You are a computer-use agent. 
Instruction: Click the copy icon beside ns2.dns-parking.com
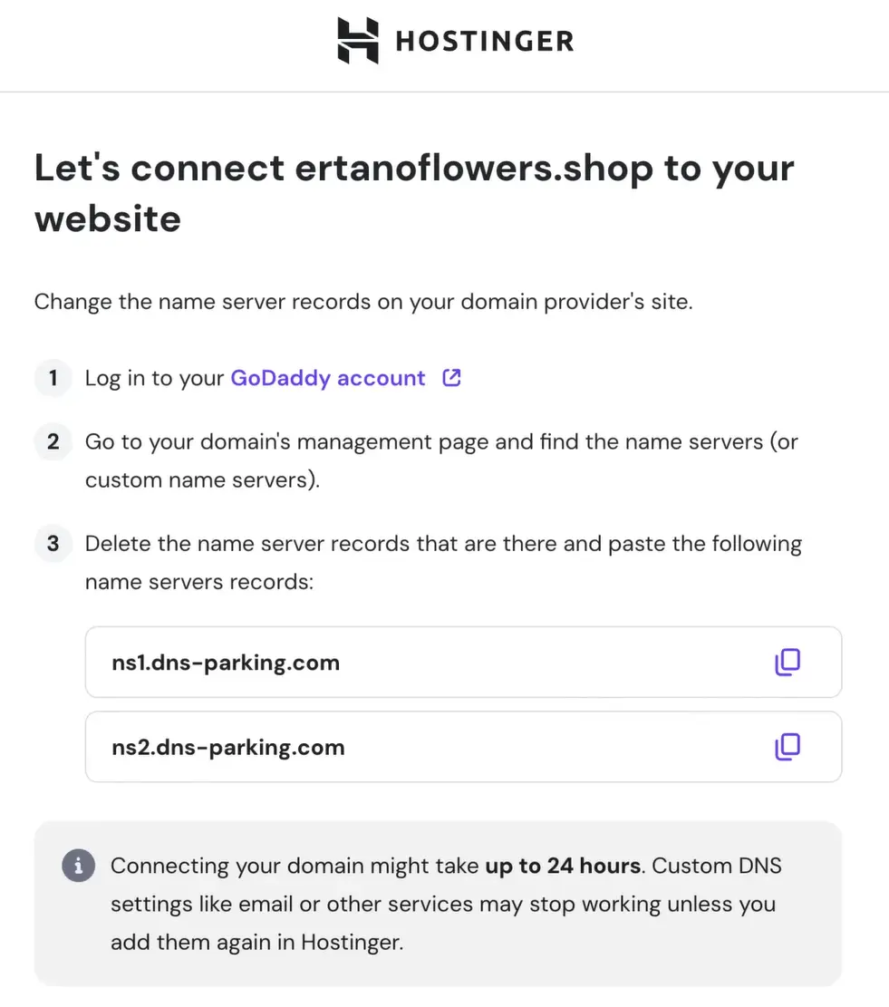788,746
